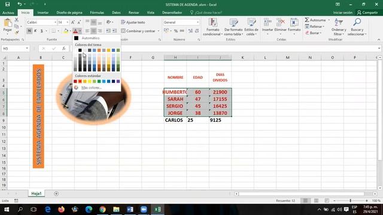This screenshot has width=383, height=215.
Task: Open the Name Box dropdown arrow
Action: pos(27,48)
